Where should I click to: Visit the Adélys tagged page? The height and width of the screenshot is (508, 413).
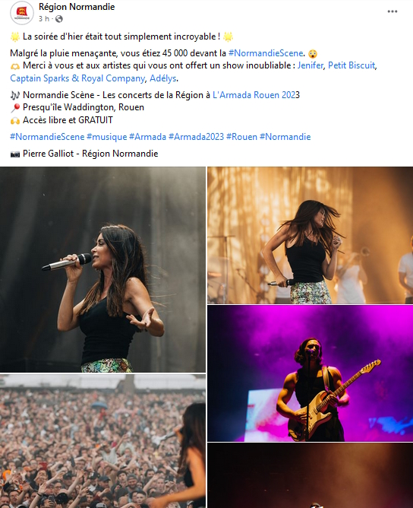click(163, 78)
